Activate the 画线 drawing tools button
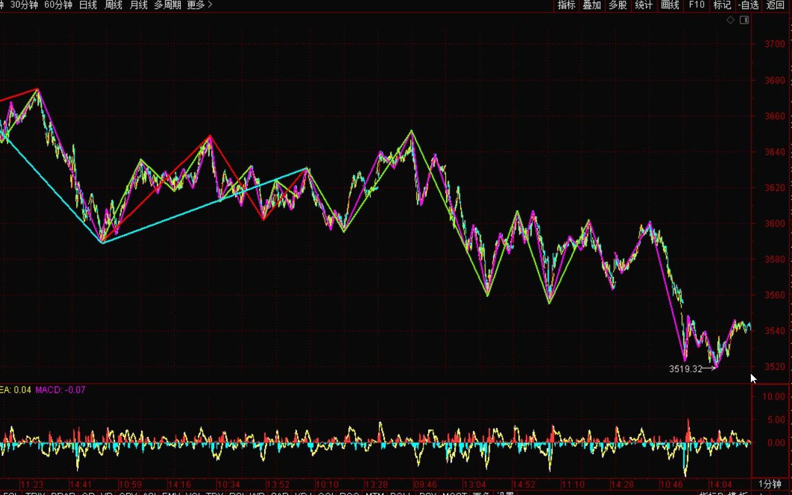The image size is (792, 495). coord(670,5)
